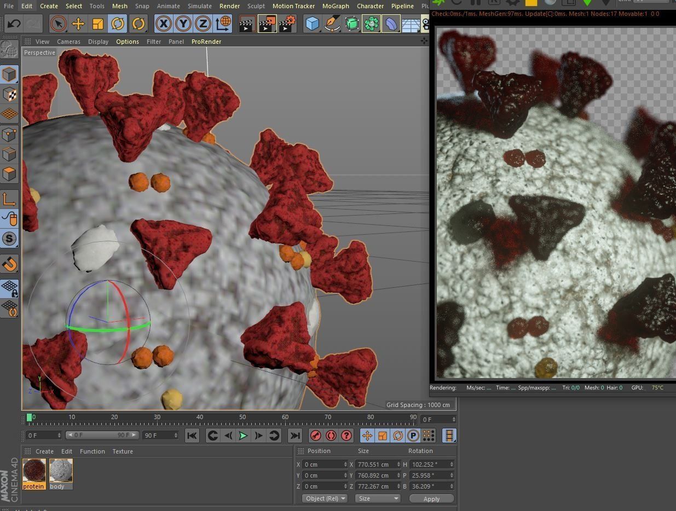Select the Live Selection tool
The width and height of the screenshot is (676, 511).
[59, 24]
